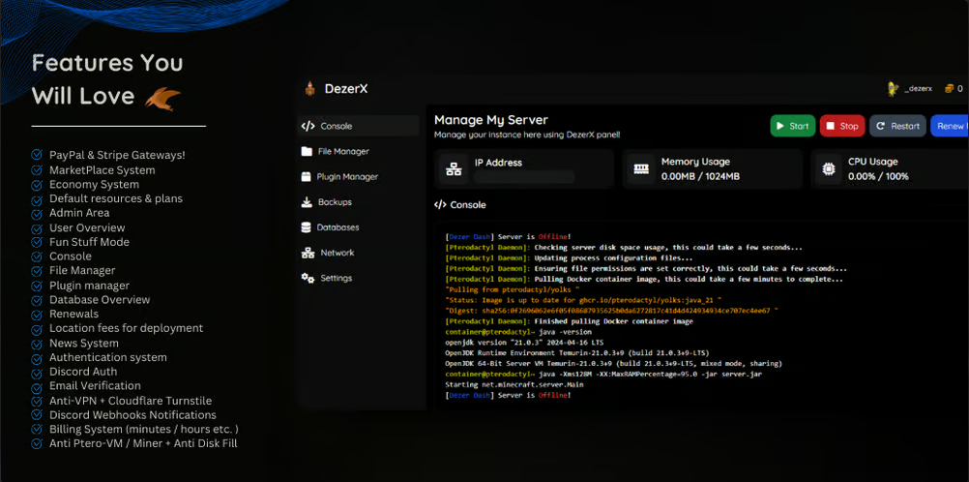The image size is (969, 482).
Task: Click the CPU Usage chip icon
Action: pyautogui.click(x=828, y=169)
